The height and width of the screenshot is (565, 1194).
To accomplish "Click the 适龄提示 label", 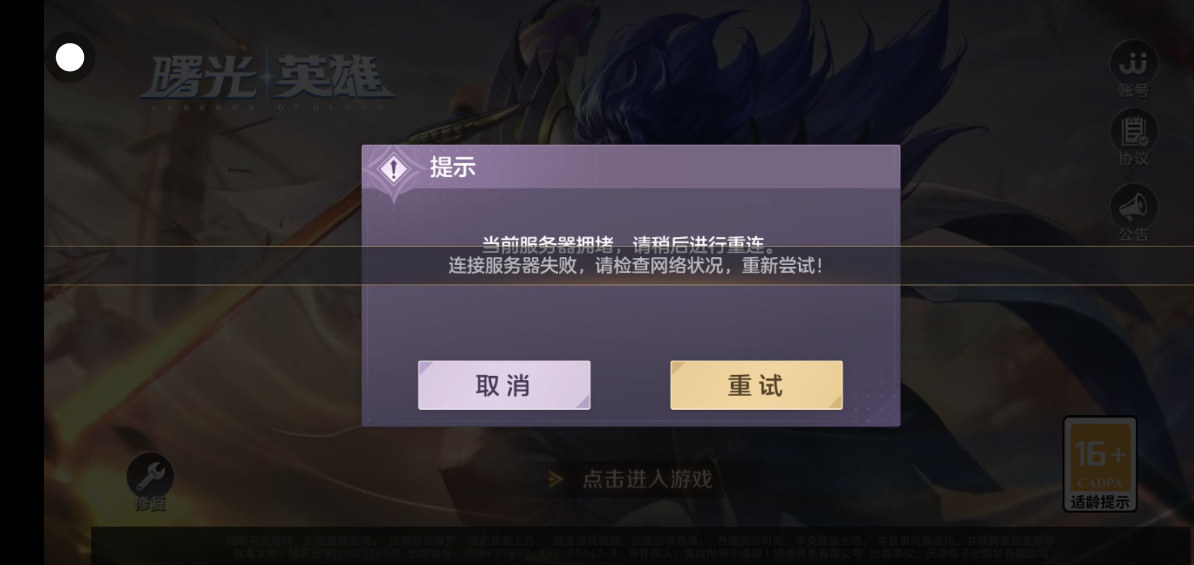I will click(1100, 502).
